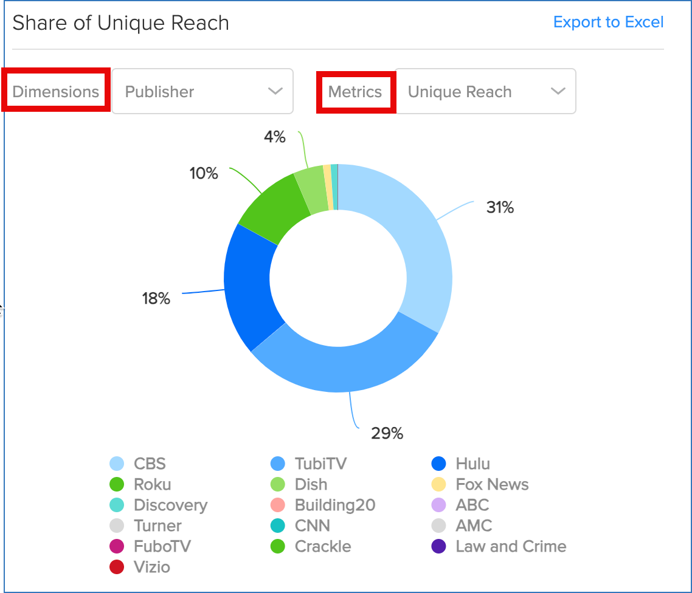The width and height of the screenshot is (692, 593).
Task: Click the highlighted Dimensions label
Action: click(x=55, y=91)
